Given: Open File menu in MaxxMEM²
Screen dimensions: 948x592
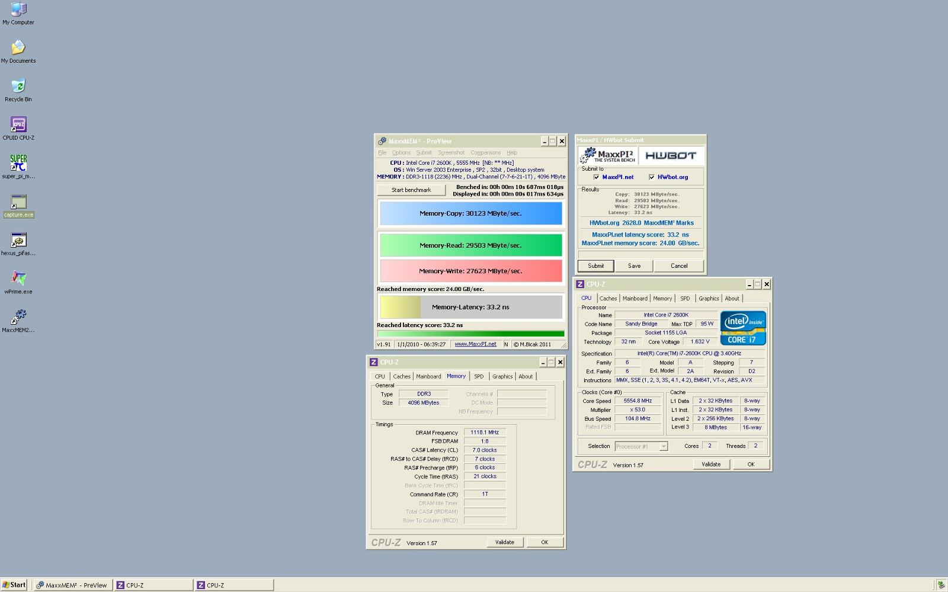Looking at the screenshot, I should (382, 153).
